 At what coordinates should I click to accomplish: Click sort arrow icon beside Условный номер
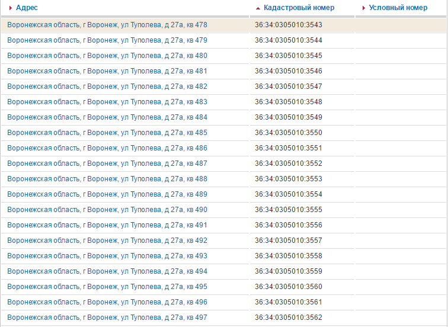pos(363,8)
